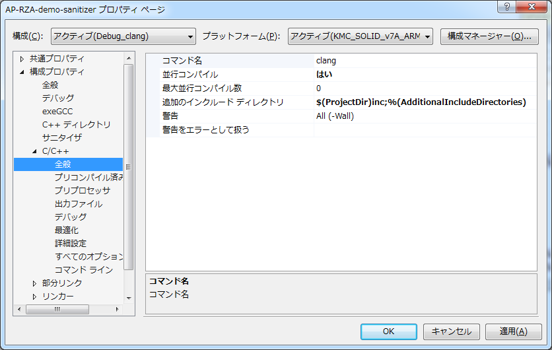Click the キャンセル button

pos(452,332)
